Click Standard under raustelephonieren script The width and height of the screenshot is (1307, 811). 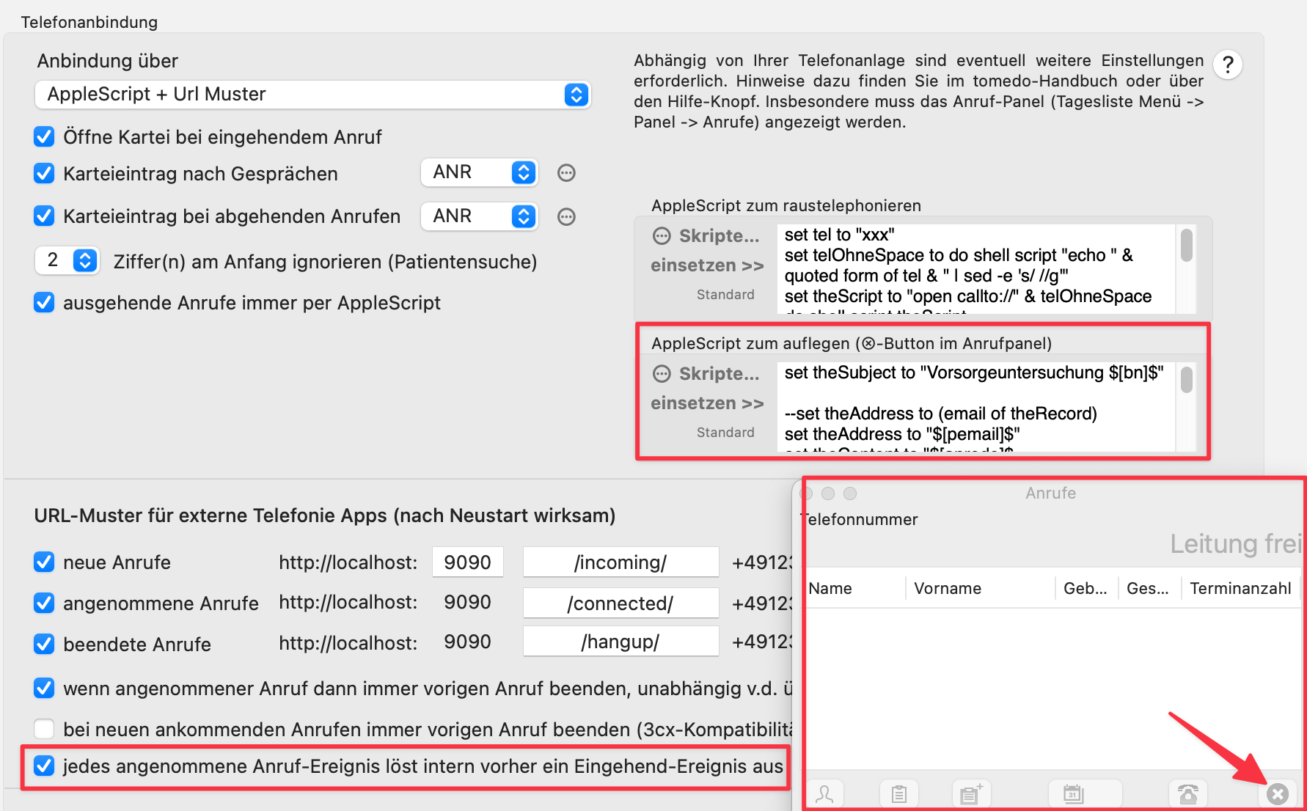725,295
